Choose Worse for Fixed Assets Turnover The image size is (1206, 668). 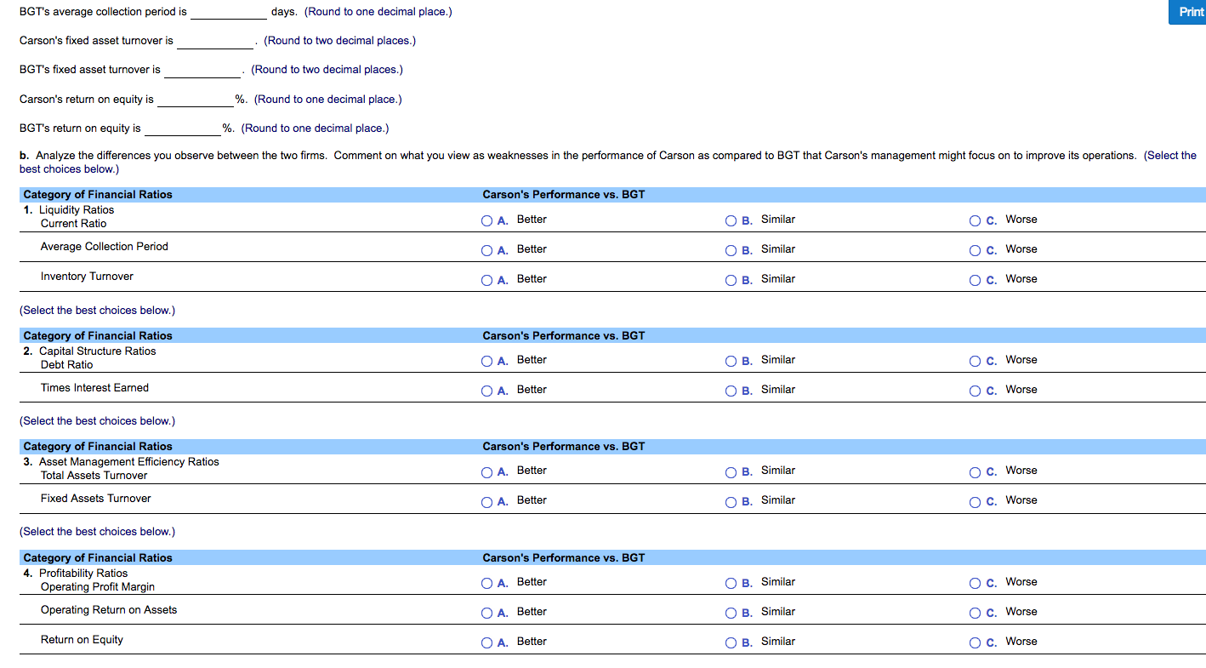pos(976,501)
